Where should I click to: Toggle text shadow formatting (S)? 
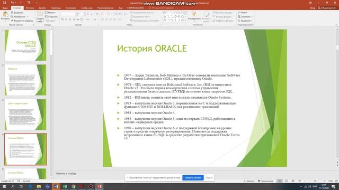(x=74, y=20)
